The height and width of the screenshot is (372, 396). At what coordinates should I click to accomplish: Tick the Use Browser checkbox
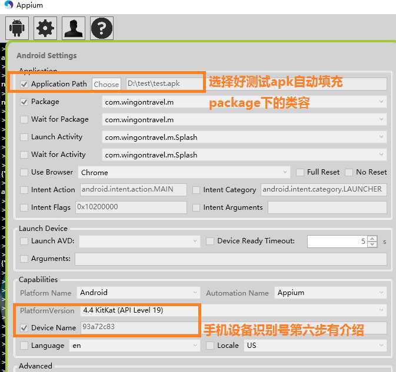click(x=24, y=172)
